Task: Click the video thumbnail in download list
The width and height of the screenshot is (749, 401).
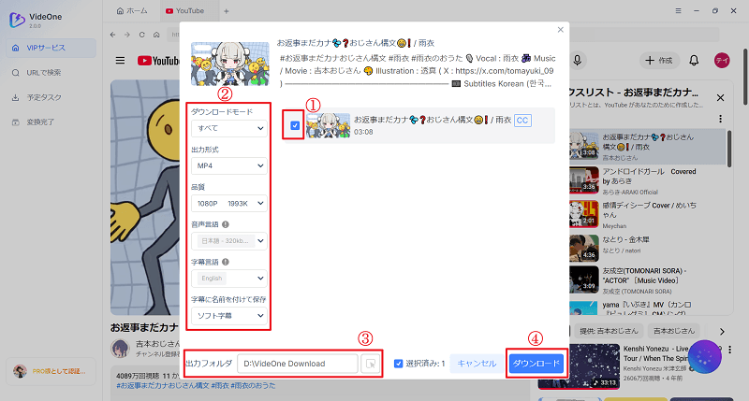Action: point(329,125)
